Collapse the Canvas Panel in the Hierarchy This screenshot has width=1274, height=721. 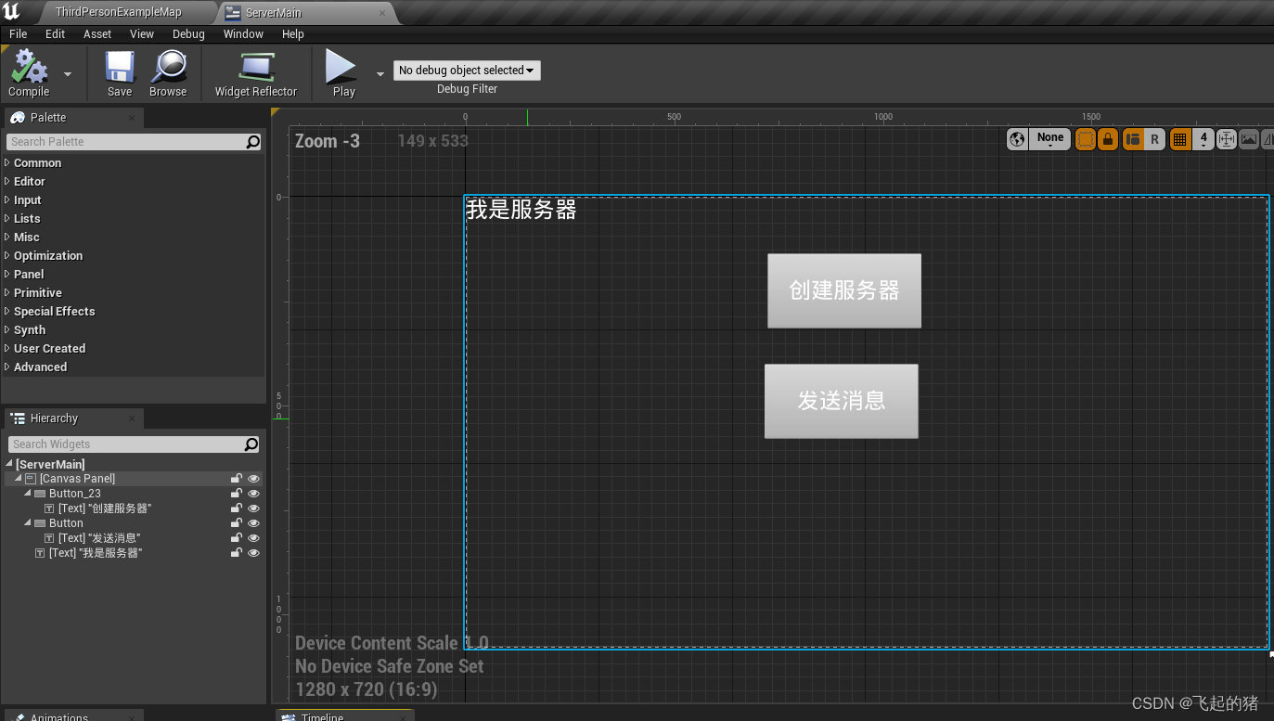coord(17,478)
